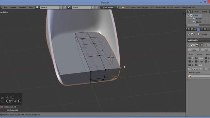Toggle the Merge option checkbox
This screenshot has height=118, width=210.
pos(196,58)
